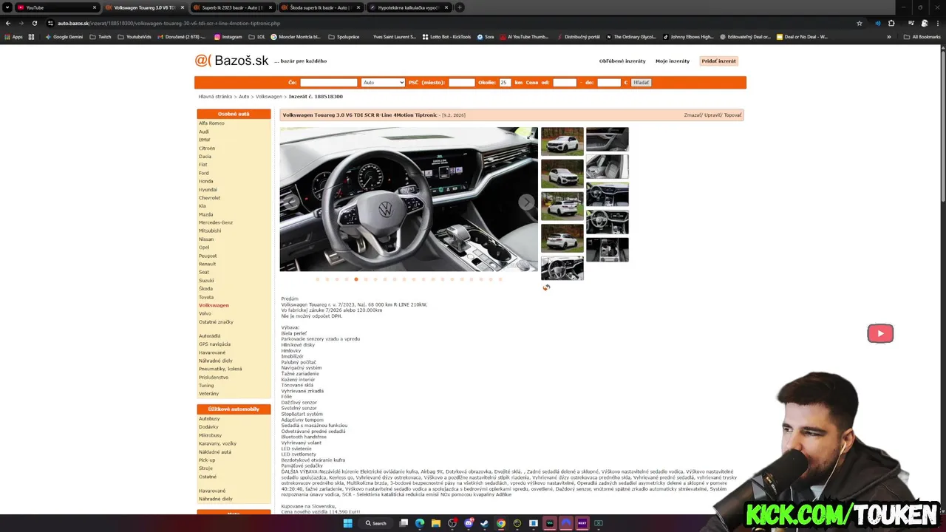This screenshot has width=946, height=532.
Task: Go to Hlavná stránka breadcrumb
Action: [215, 97]
